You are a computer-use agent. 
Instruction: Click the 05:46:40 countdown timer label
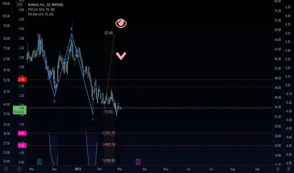(19, 112)
